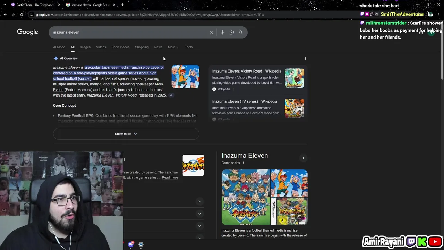Screen dimensions: 444x250
Task: Open the Inazuma Eleven knowledge panel title
Action: (245, 156)
